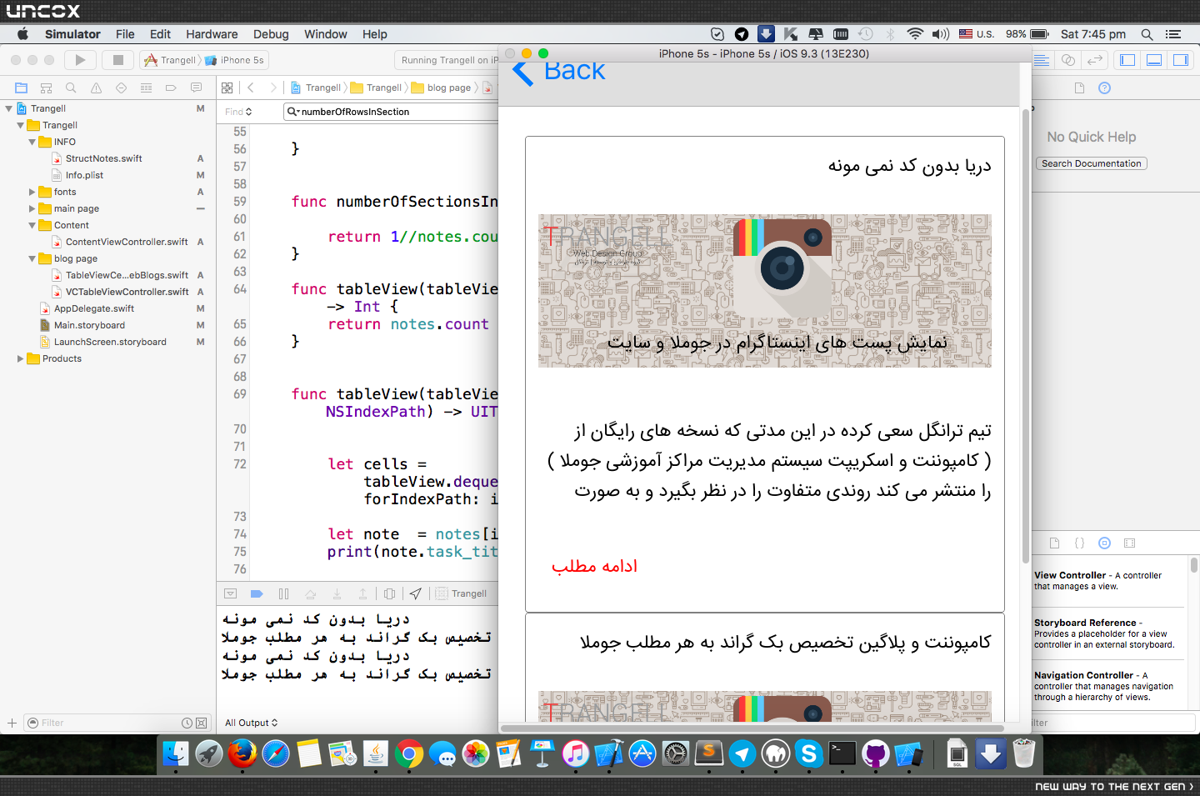The height and width of the screenshot is (796, 1200).
Task: Show the File inspector
Action: pos(1079,88)
